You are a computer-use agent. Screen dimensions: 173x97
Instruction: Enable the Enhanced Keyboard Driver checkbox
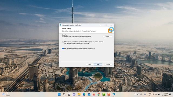(x=63, y=42)
